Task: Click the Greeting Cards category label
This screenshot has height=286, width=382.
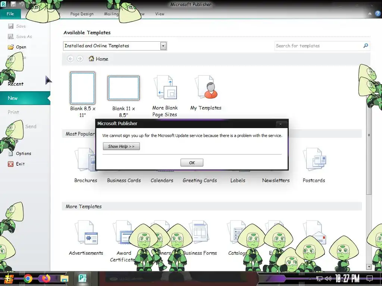Action: point(200,181)
